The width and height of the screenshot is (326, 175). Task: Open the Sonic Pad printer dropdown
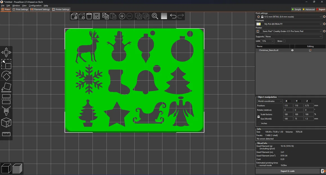tap(289, 31)
